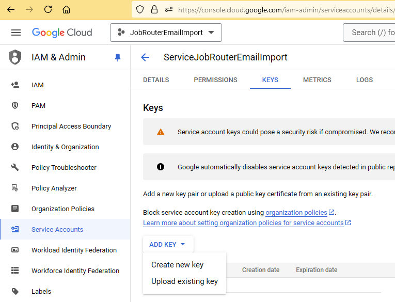The image size is (395, 302).
Task: Open Workforce Identity Federation
Action: pyautogui.click(x=75, y=271)
